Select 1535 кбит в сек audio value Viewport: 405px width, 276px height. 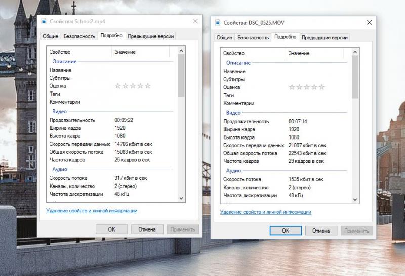pos(306,179)
